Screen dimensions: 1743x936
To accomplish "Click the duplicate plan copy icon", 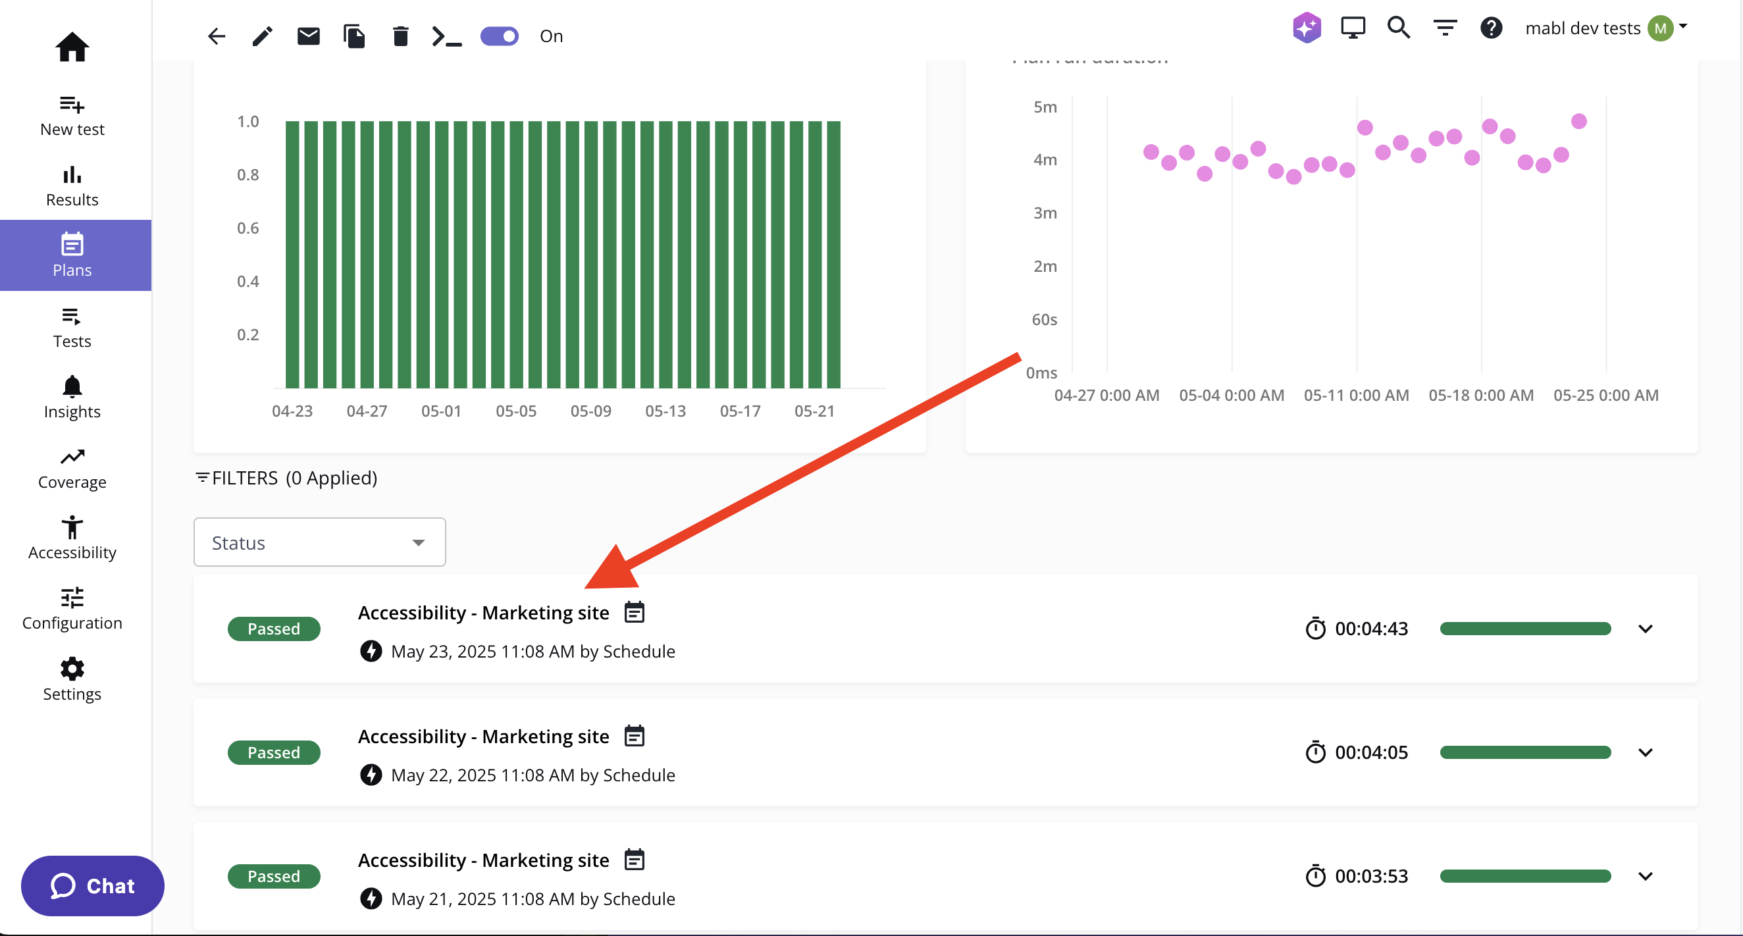I will pos(354,36).
